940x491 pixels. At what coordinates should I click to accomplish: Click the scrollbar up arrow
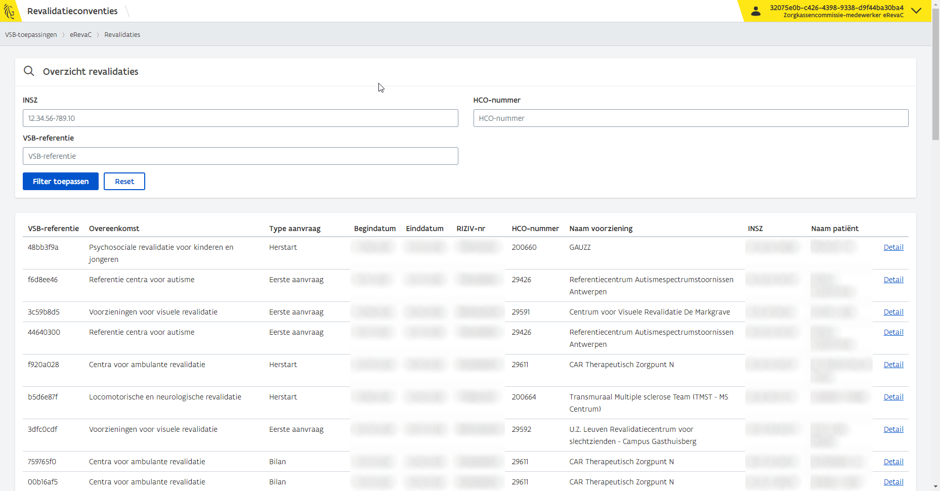[x=935, y=4]
